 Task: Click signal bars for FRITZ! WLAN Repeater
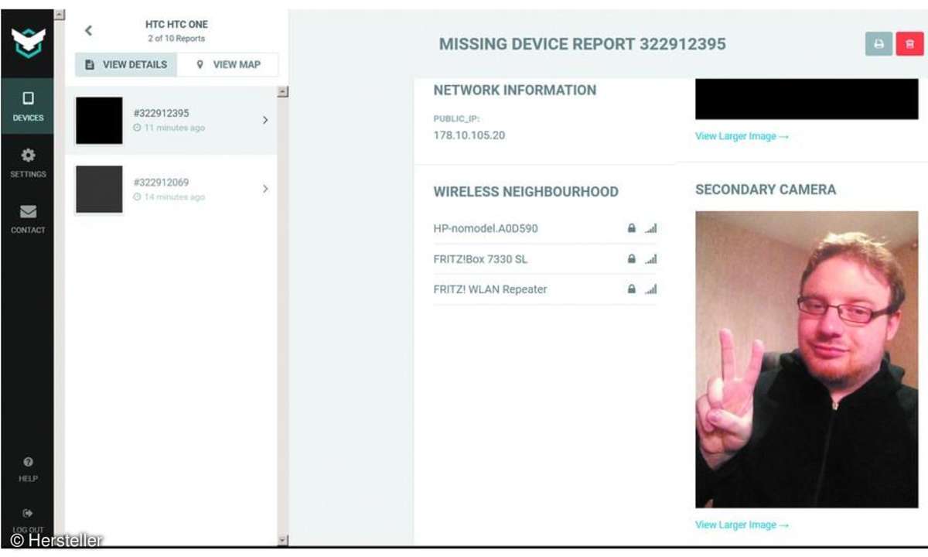tap(650, 289)
